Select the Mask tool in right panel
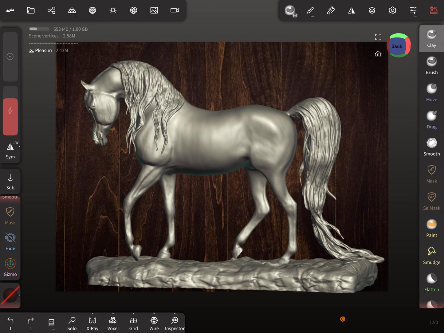This screenshot has height=333, width=444. point(431,174)
